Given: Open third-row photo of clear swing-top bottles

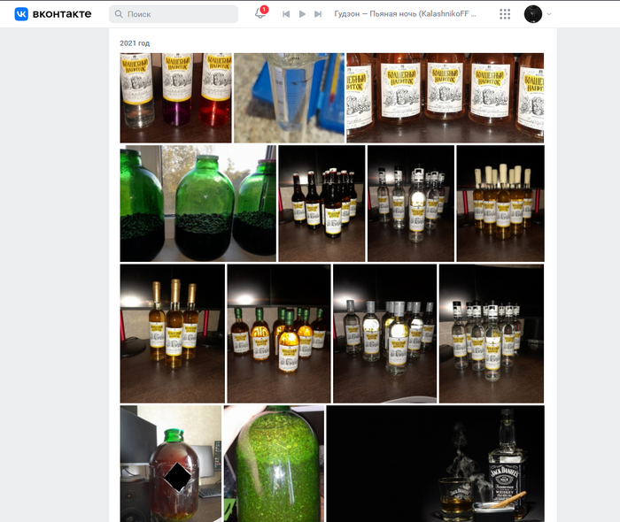Looking at the screenshot, I should (492, 334).
